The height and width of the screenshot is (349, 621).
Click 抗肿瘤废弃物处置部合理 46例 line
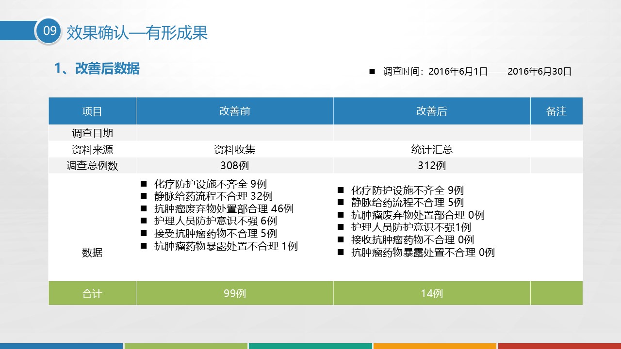(x=224, y=209)
